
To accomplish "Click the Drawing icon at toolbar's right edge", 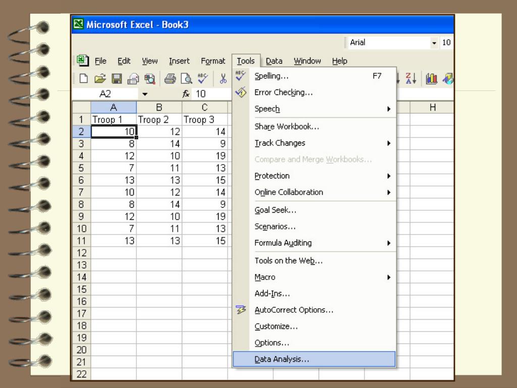I will pyautogui.click(x=448, y=78).
